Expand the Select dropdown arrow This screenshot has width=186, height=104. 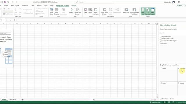point(90,14)
